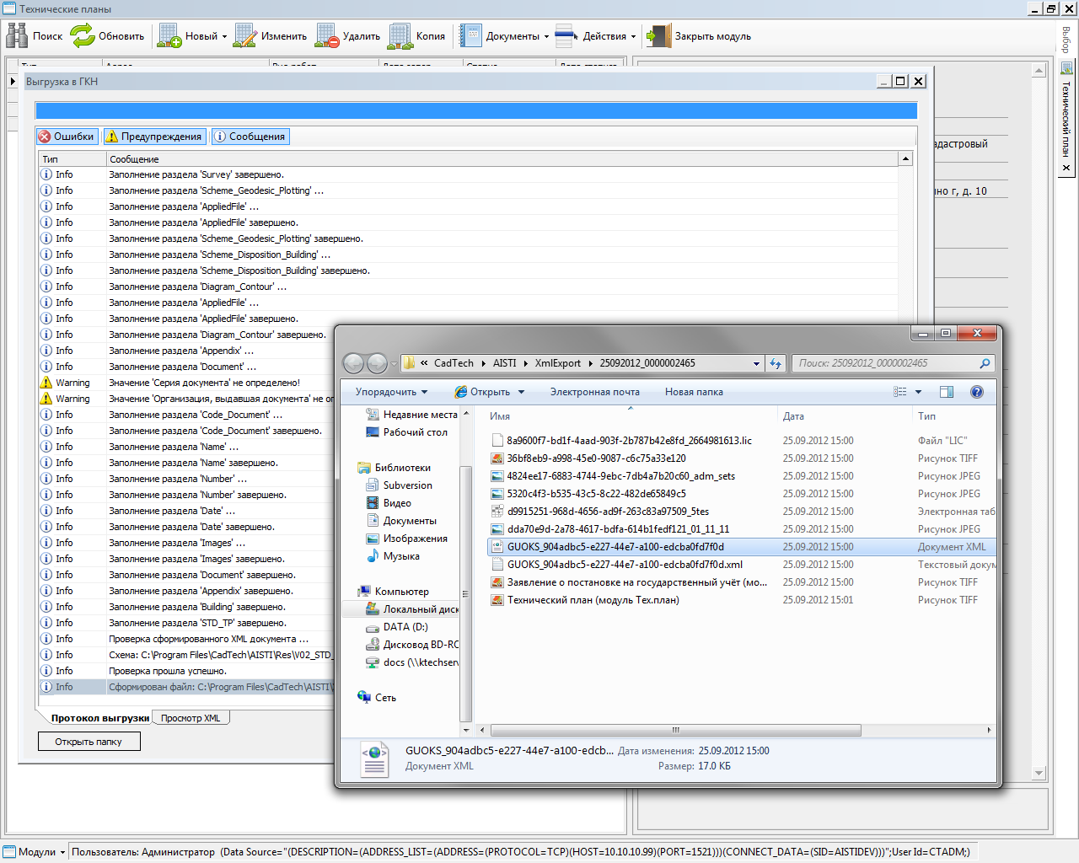Open the Organize (Упорядочить) dropdown in Explorer

click(x=391, y=392)
